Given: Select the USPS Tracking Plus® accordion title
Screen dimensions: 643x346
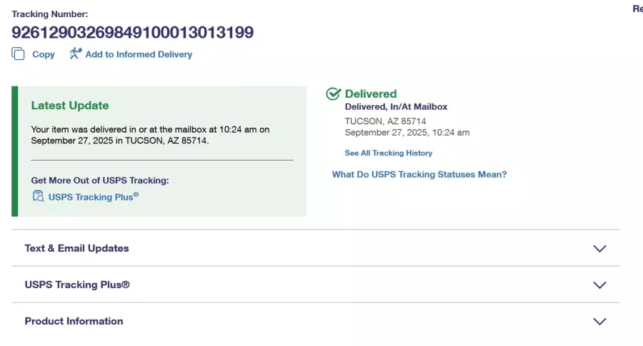Looking at the screenshot, I should 77,285.
